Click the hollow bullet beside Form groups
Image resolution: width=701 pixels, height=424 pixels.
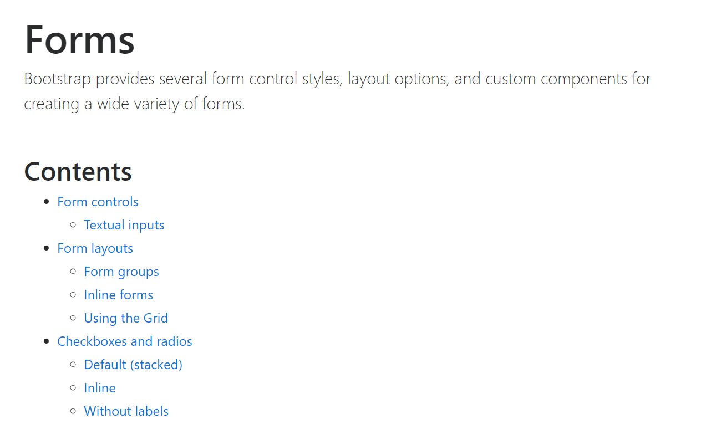[x=73, y=272]
